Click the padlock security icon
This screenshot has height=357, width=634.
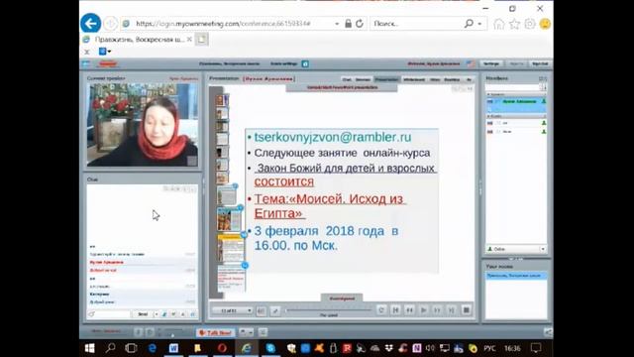[x=348, y=24]
